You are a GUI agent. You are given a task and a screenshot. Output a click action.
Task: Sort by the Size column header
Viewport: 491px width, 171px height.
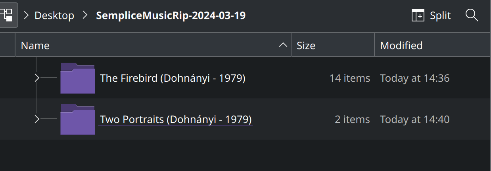306,46
